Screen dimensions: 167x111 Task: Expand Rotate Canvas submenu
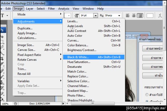coord(38,60)
